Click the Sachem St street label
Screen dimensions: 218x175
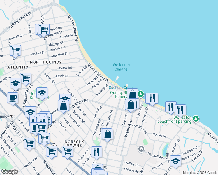145,114
